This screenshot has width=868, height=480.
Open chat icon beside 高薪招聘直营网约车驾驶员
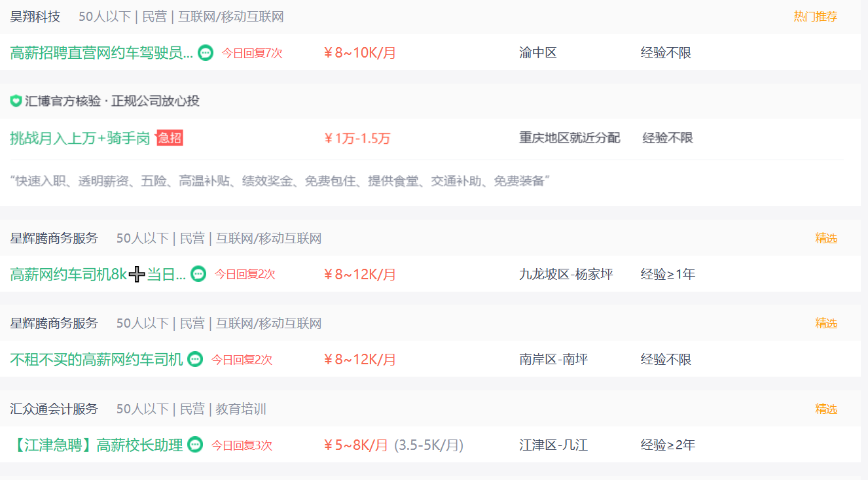point(206,53)
